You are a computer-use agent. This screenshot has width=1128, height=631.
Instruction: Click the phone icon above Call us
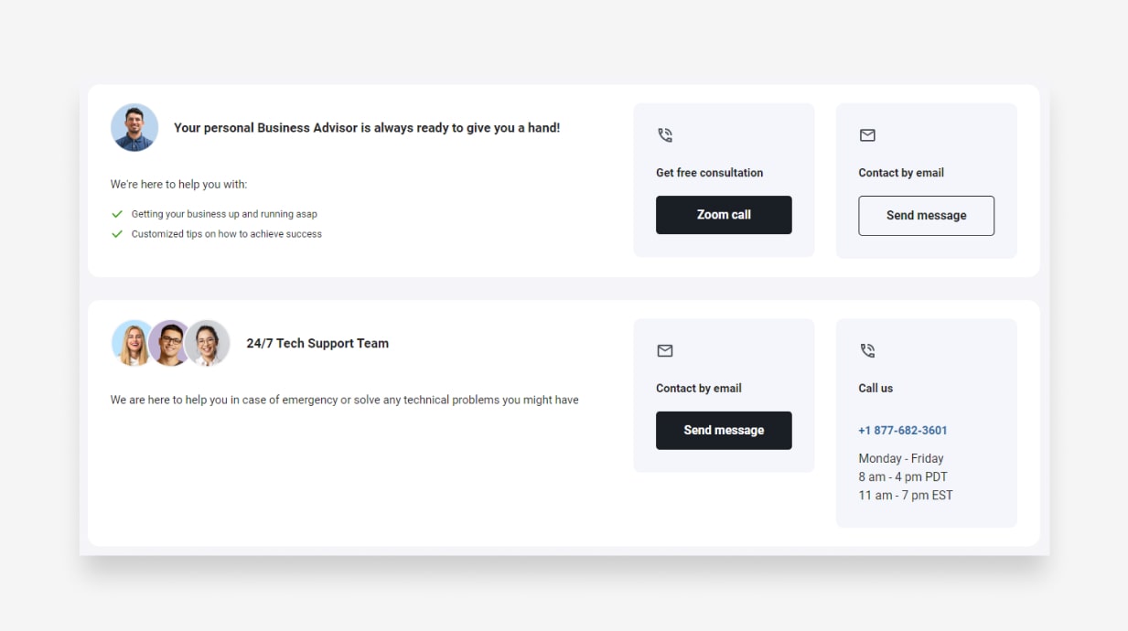click(x=867, y=351)
